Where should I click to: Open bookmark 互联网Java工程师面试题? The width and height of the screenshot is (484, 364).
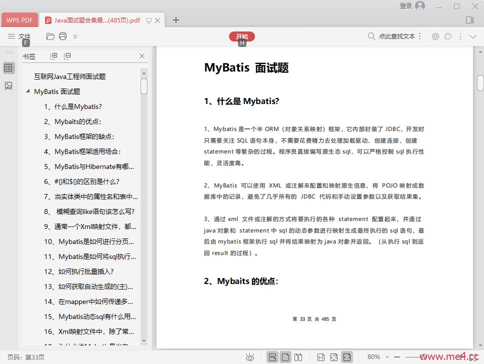(70, 76)
